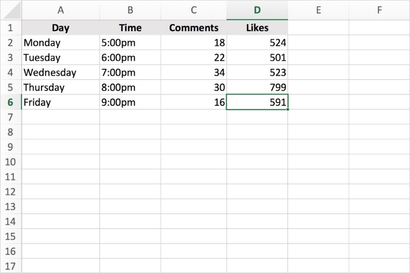Click the highlighted column D header

tap(257, 10)
